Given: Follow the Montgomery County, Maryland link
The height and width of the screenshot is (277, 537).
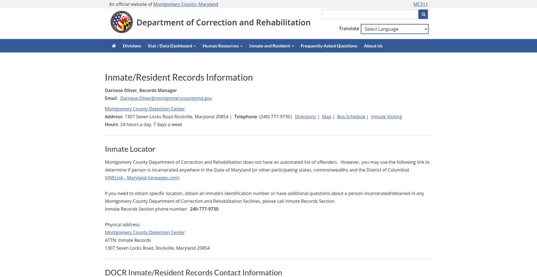Looking at the screenshot, I should pyautogui.click(x=186, y=4).
